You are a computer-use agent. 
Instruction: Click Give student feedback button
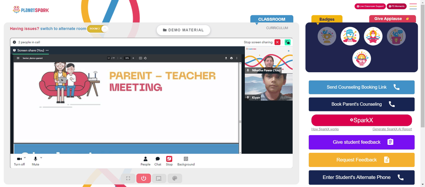click(x=362, y=142)
